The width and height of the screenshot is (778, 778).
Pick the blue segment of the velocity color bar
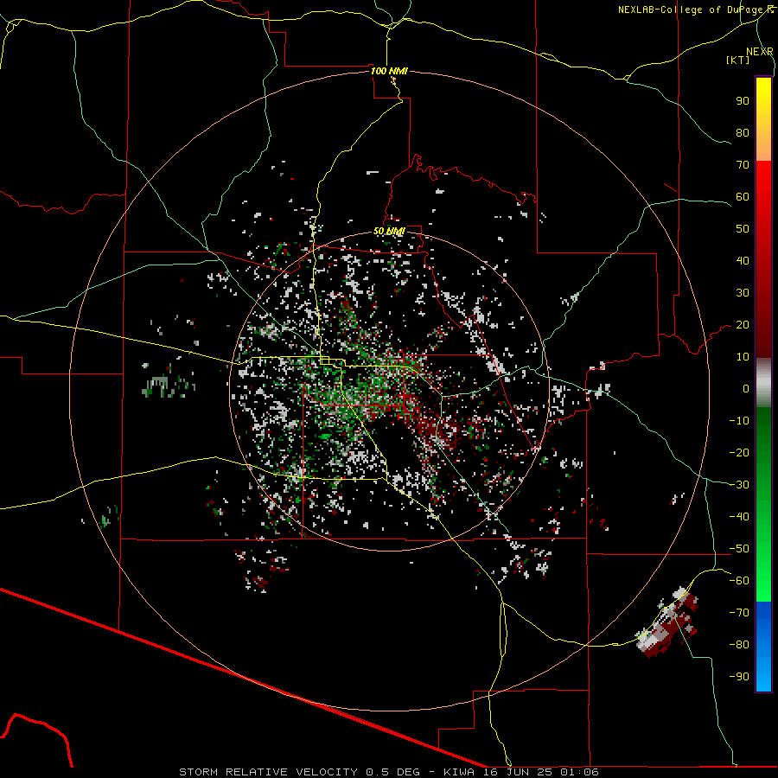(x=763, y=646)
